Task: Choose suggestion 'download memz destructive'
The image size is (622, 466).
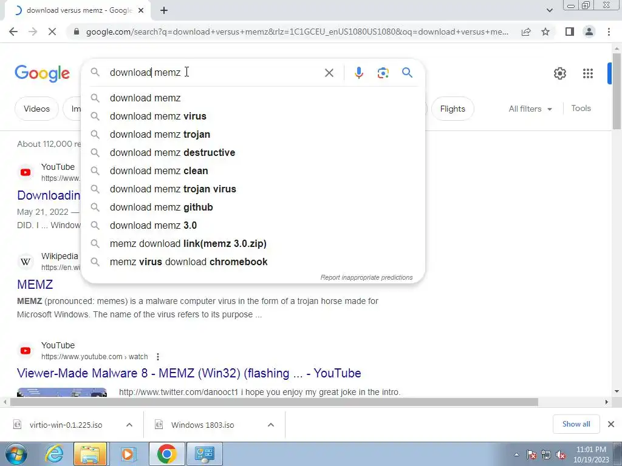Action: point(253,152)
